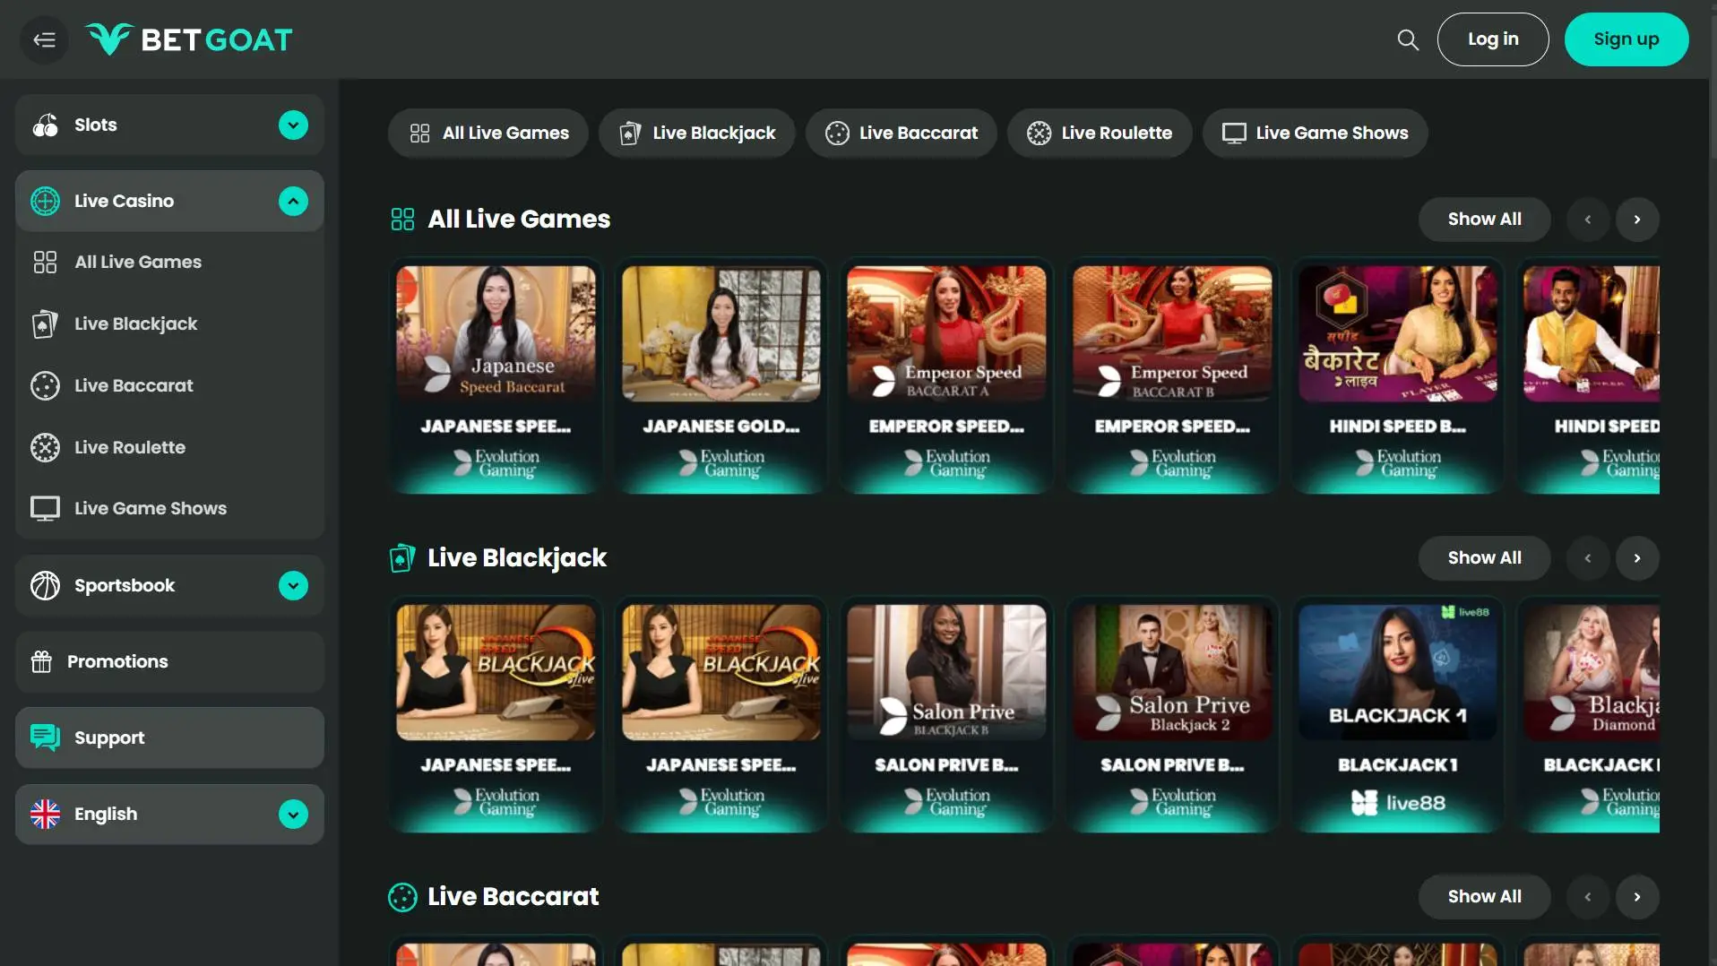Open search with the magnifier icon
This screenshot has width=1717, height=966.
pos(1408,39)
